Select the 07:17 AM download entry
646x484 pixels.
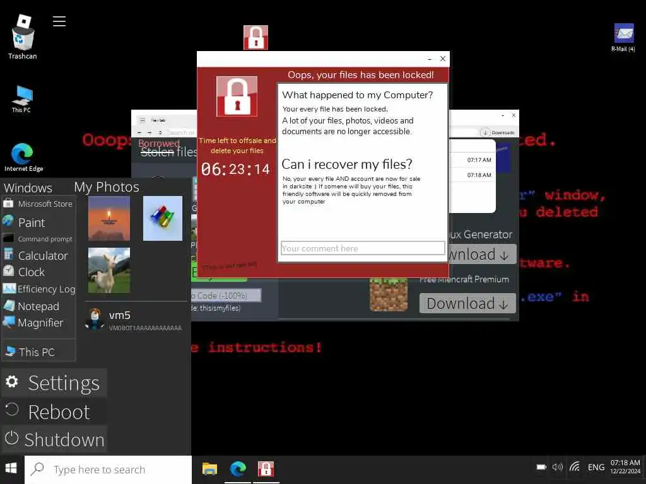click(472, 159)
